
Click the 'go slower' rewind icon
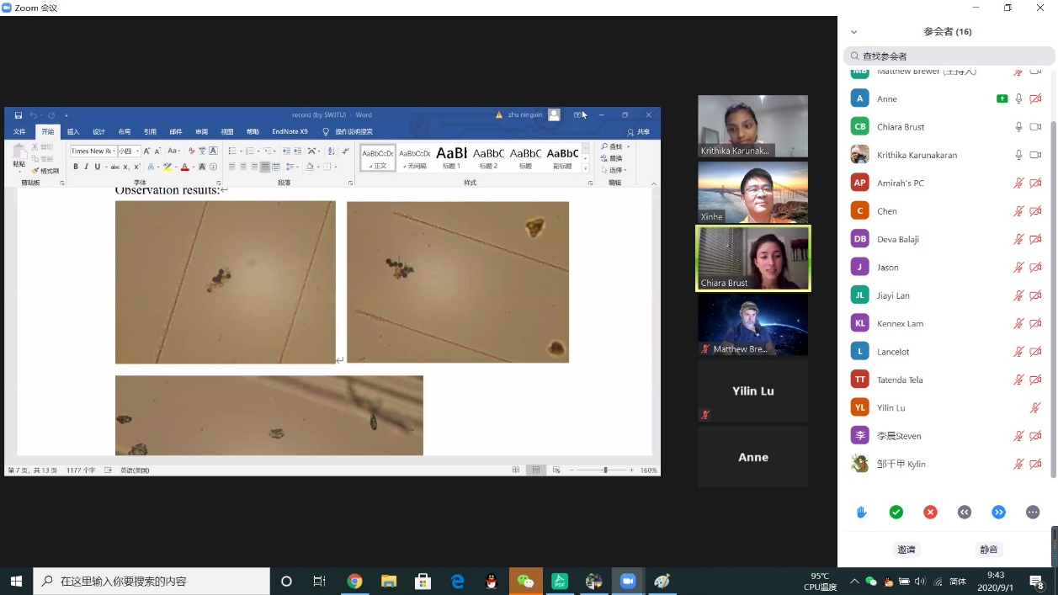coord(965,512)
